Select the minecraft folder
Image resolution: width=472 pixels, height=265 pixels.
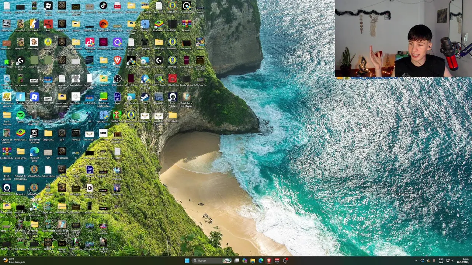[104, 80]
